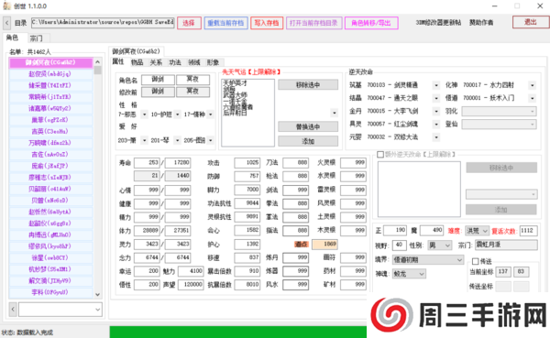Viewport: 550px width, 338px height.
Task: Click 打开当前存档目录 button
Action: click(x=313, y=23)
